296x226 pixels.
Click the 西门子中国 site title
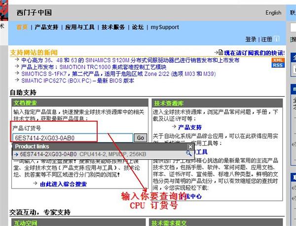pos(34,13)
